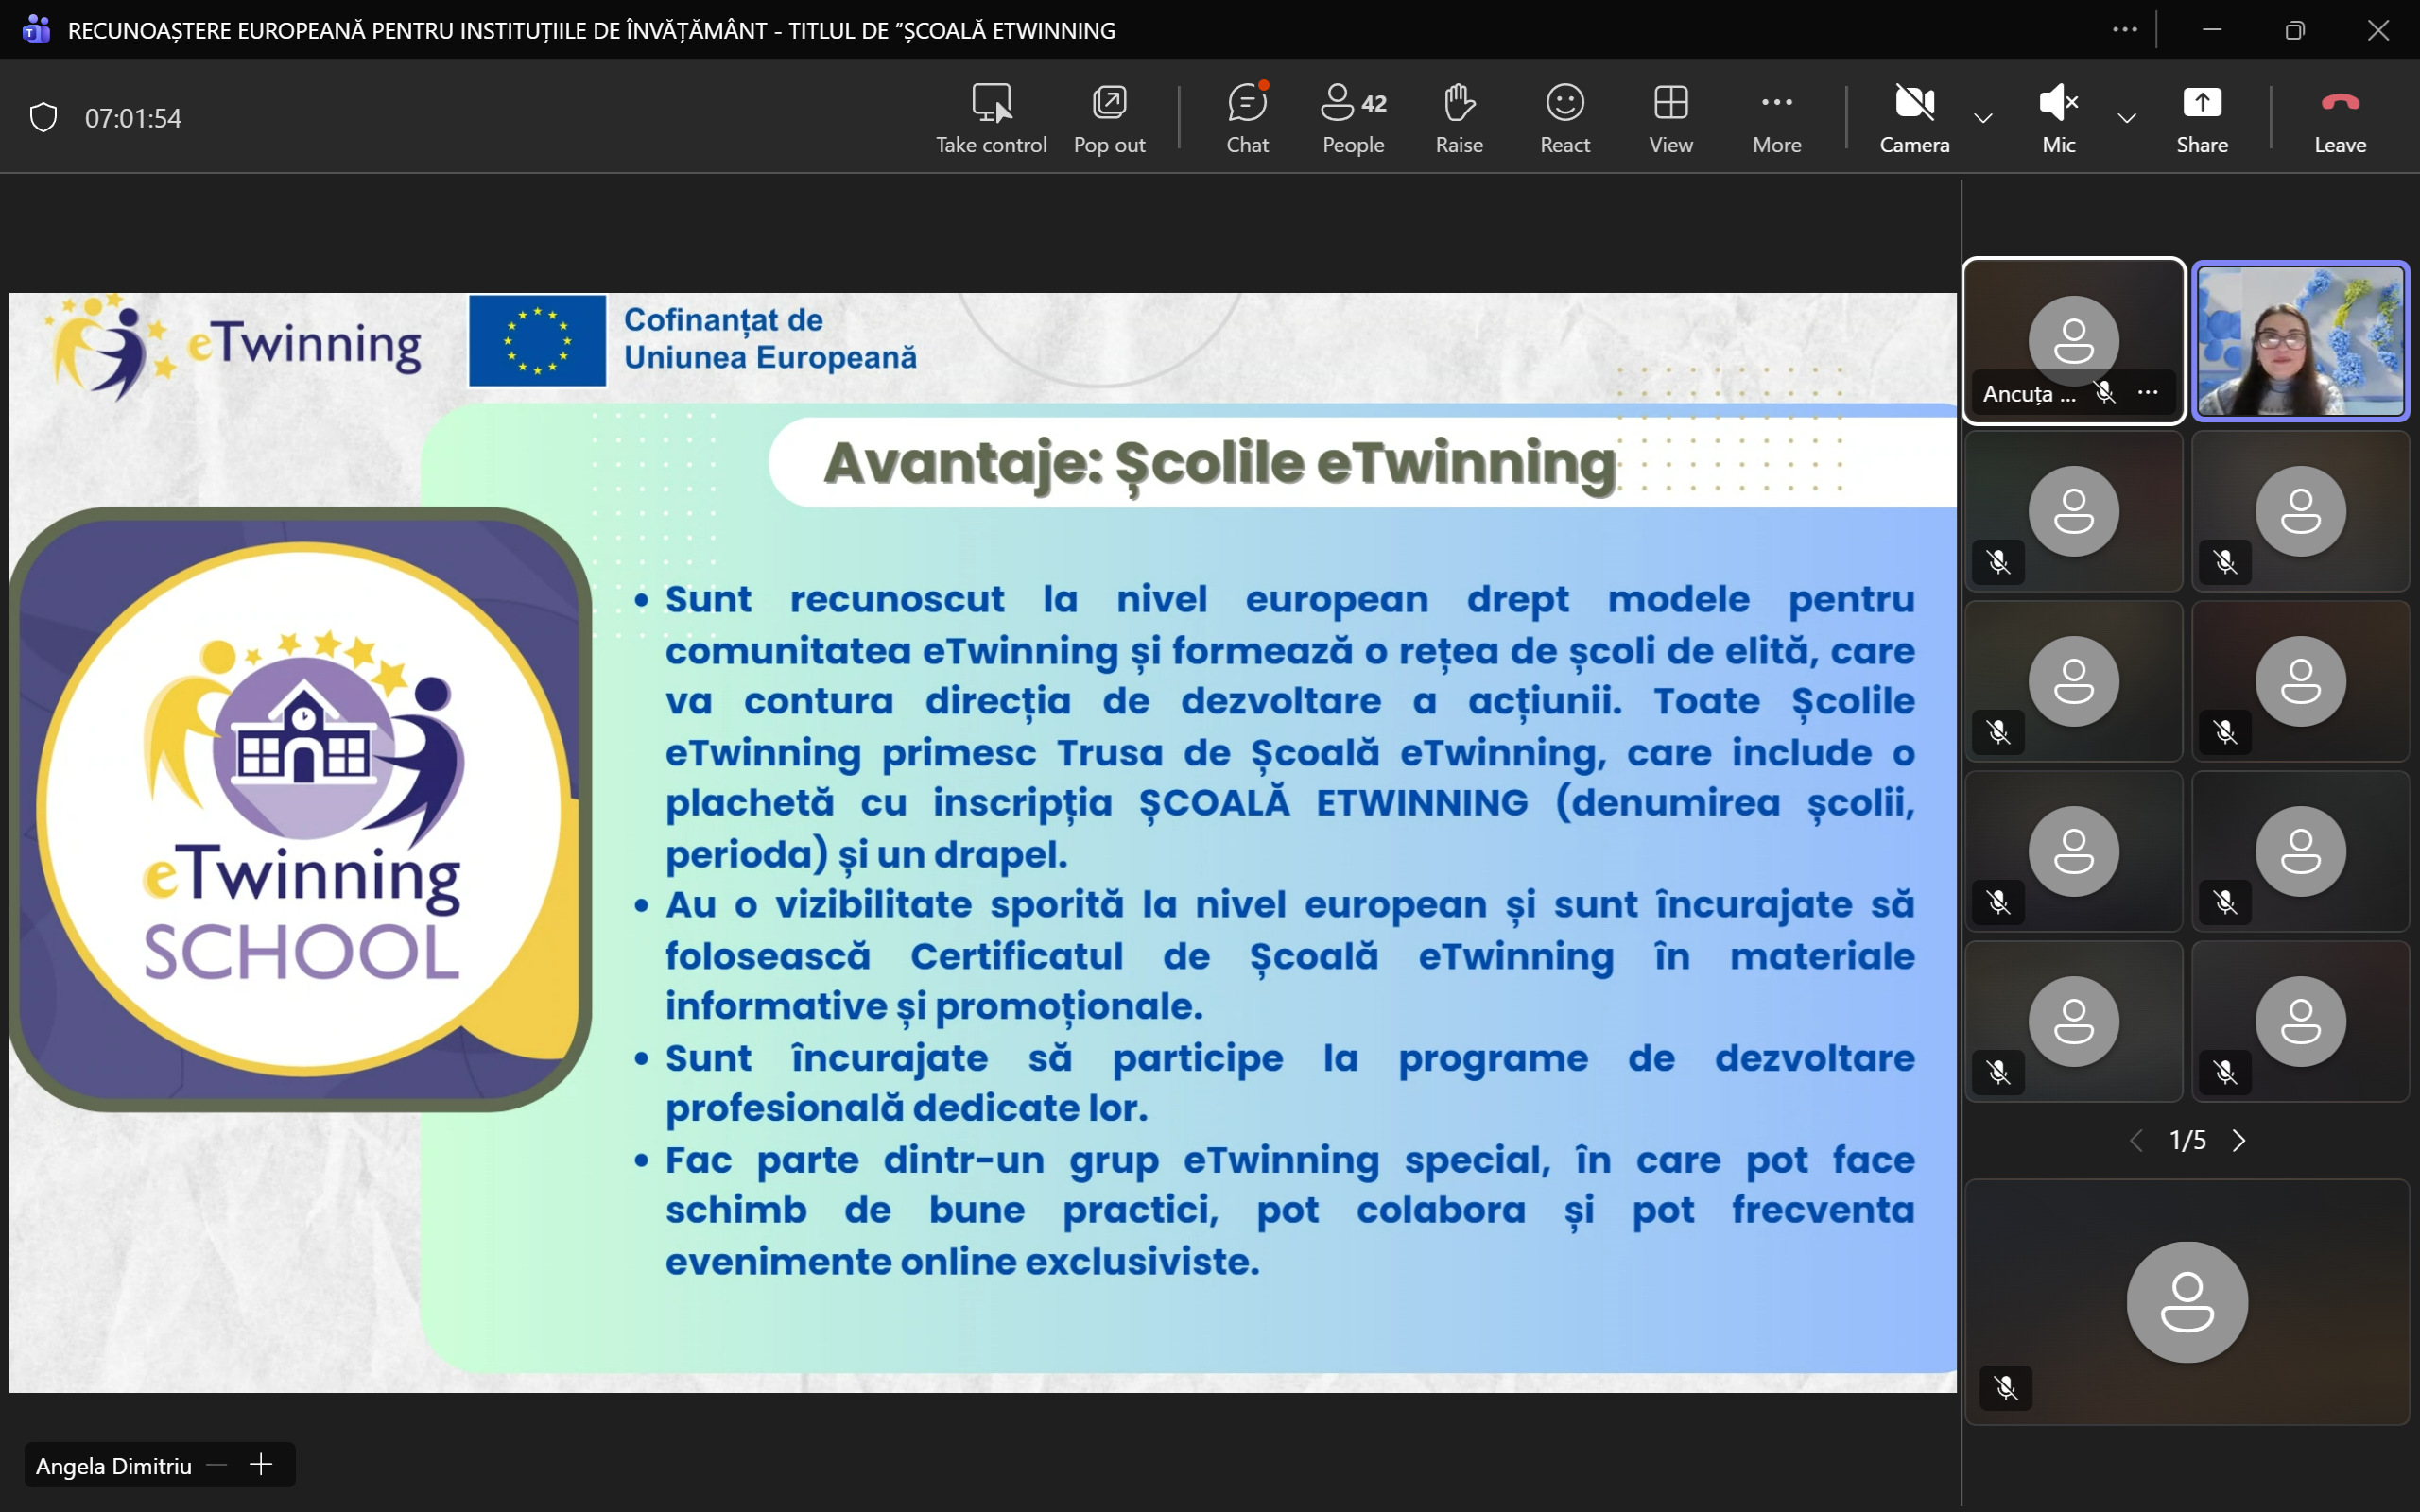
Task: Select the presenter's video thumbnail
Action: 2300,341
